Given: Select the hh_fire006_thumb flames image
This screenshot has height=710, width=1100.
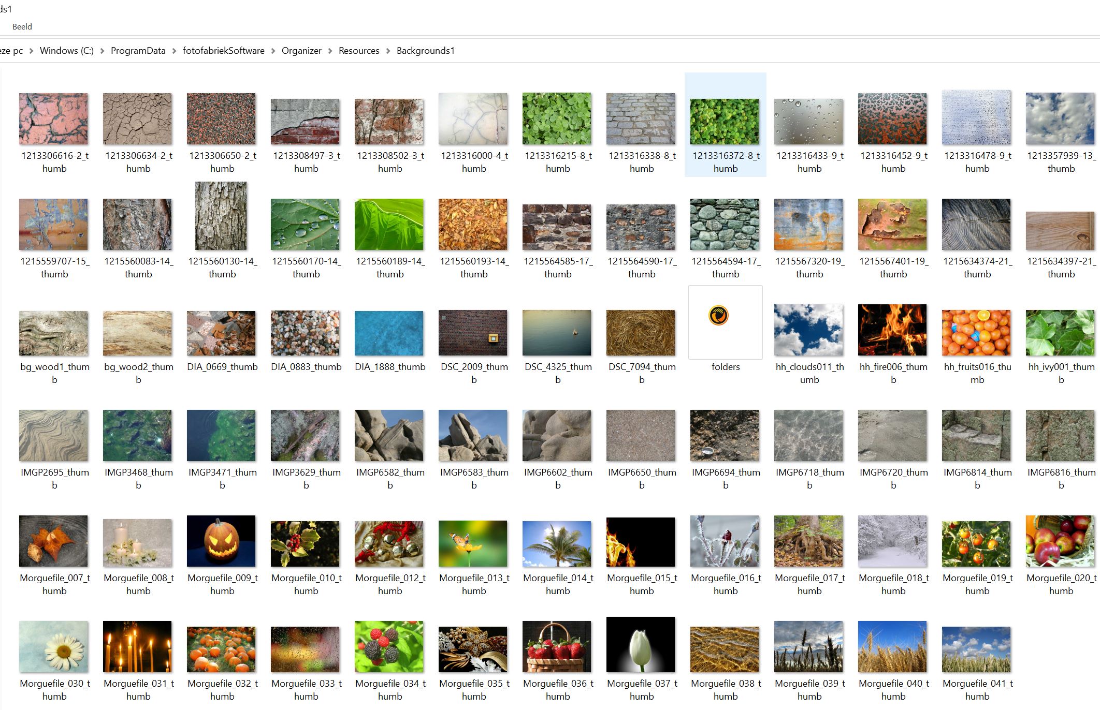Looking at the screenshot, I should click(892, 330).
